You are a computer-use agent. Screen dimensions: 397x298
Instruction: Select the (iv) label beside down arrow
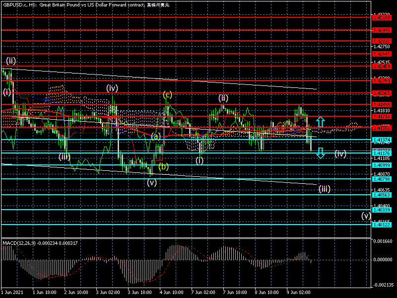(340, 153)
